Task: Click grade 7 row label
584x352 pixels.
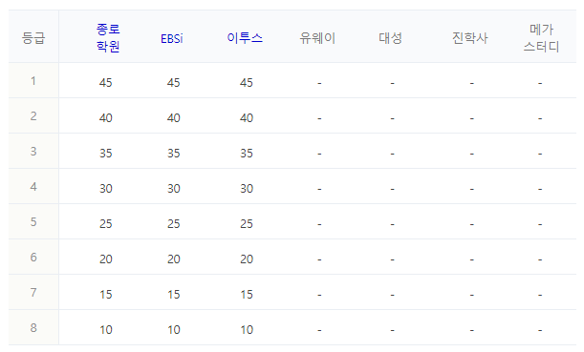Action: [x=33, y=293]
